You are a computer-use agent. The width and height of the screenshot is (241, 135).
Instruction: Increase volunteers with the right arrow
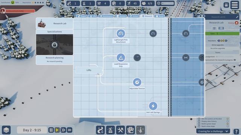(x=226, y=41)
